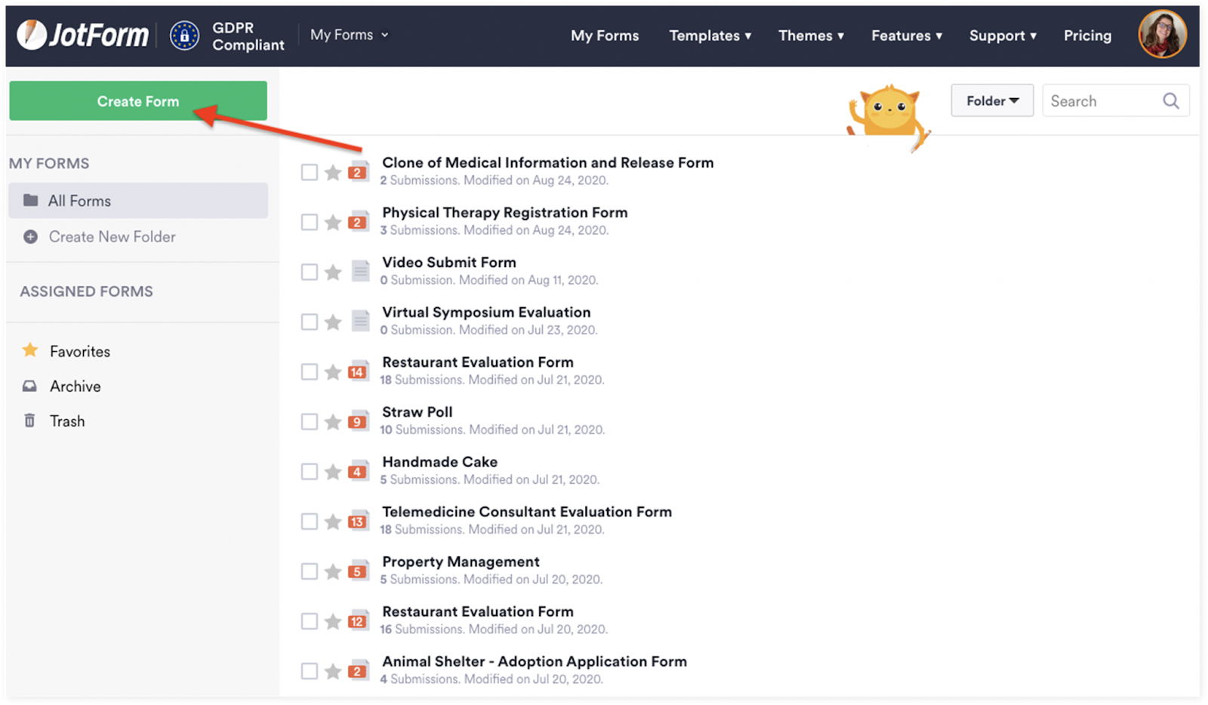The height and width of the screenshot is (705, 1208).
Task: Star the Restaurant Evaluation Form modified Jul 21
Action: click(333, 371)
